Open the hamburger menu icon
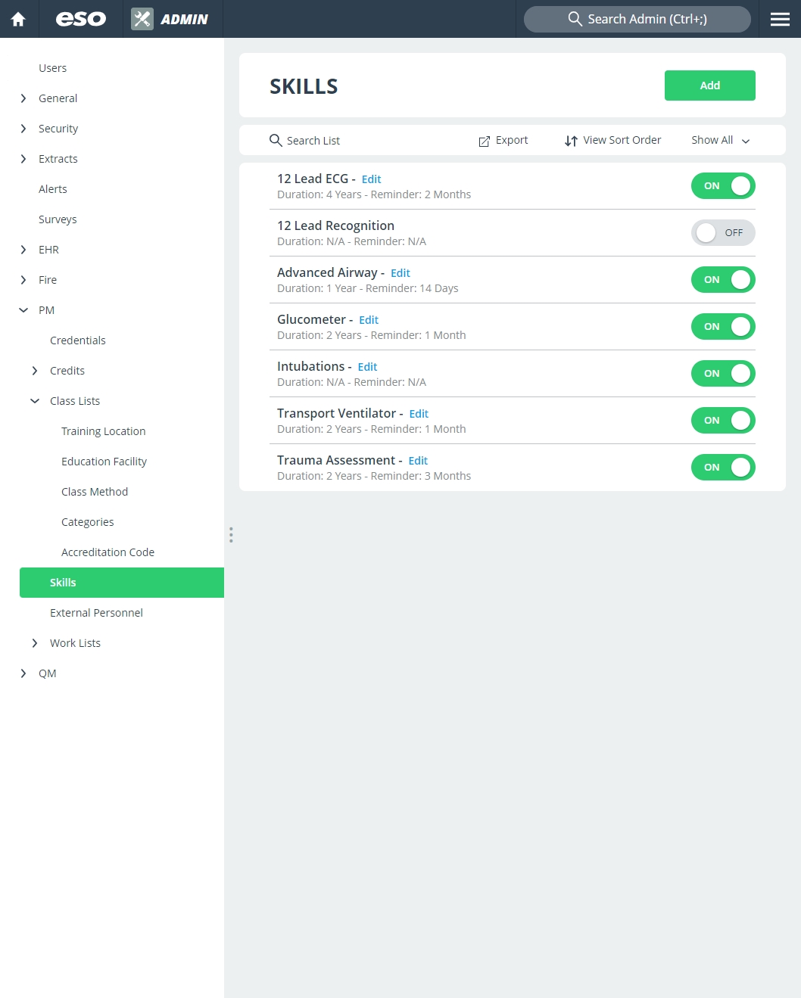Image resolution: width=801 pixels, height=998 pixels. (x=780, y=19)
